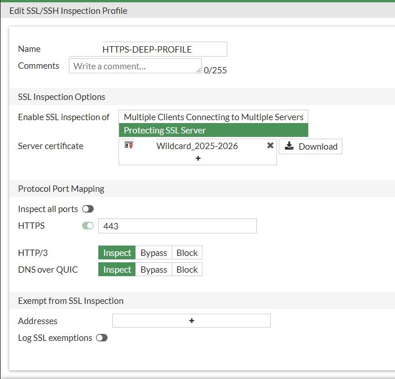The height and width of the screenshot is (379, 395).
Task: Click the Download button for the certificate
Action: point(311,147)
